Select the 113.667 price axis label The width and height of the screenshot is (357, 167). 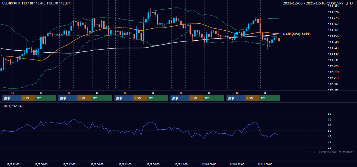pos(333,24)
